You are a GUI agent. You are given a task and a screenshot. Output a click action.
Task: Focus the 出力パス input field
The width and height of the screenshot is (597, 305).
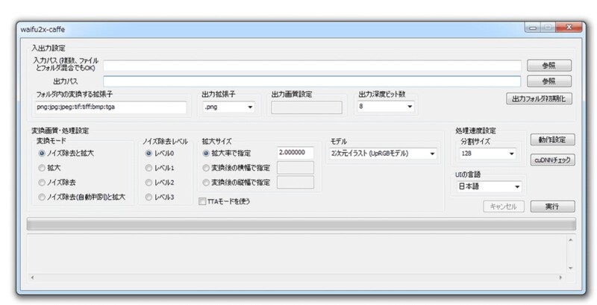(312, 81)
